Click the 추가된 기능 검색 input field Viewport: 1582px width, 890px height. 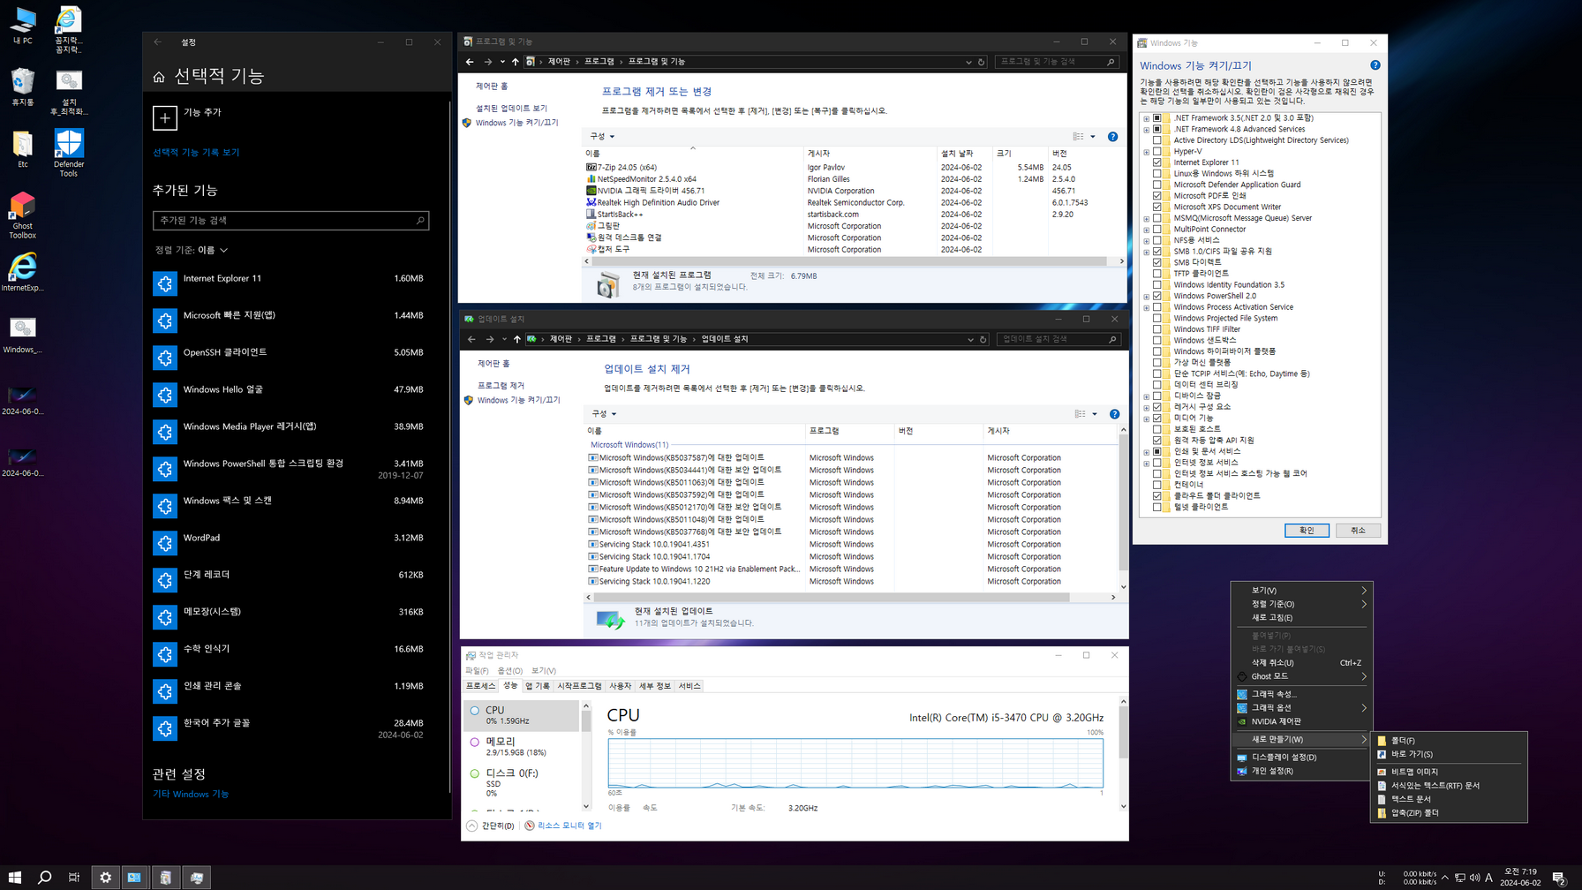pos(290,221)
